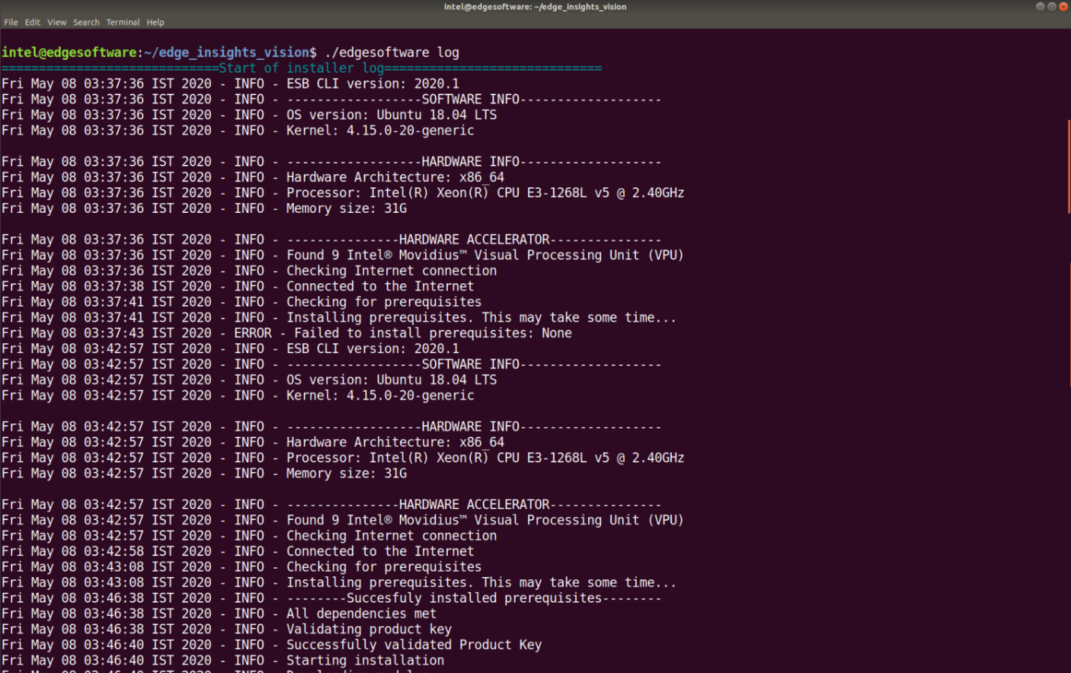This screenshot has width=1071, height=673.
Task: Select the 03:37:38 'Connected to the Internet' line
Action: (x=238, y=287)
